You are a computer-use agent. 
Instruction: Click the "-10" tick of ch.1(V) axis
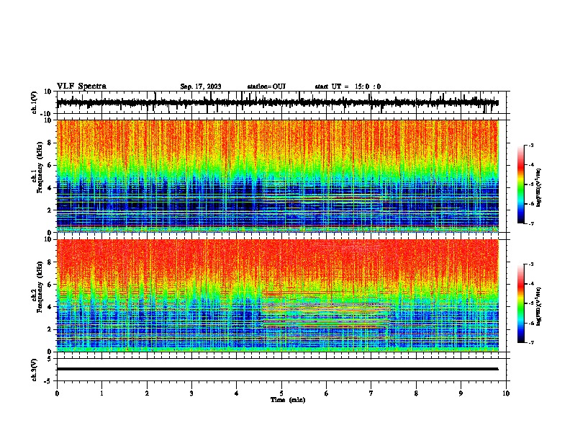click(x=46, y=114)
